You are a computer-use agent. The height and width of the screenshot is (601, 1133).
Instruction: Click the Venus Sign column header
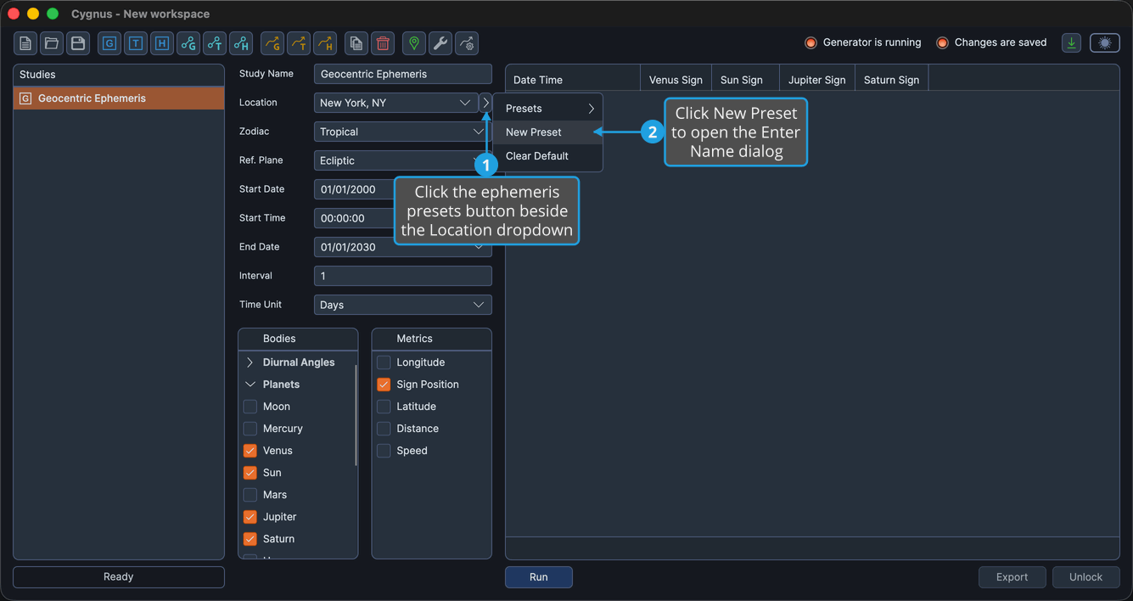click(676, 80)
